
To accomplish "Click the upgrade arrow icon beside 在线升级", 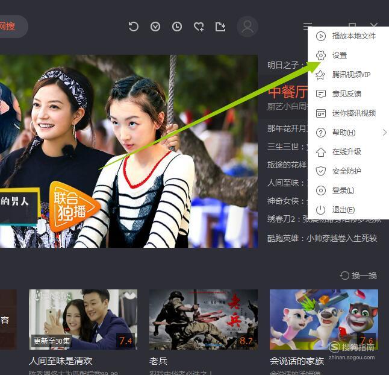I will click(321, 152).
